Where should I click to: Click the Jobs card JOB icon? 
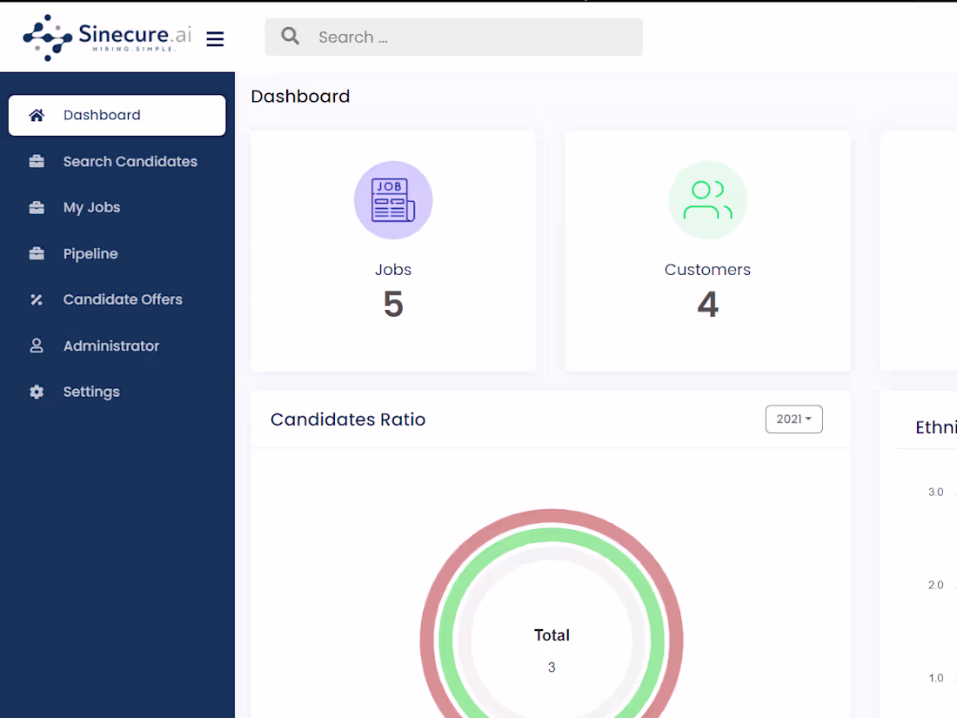tap(393, 200)
